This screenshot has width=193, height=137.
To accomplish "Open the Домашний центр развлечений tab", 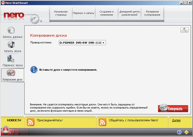I will (129, 13).
